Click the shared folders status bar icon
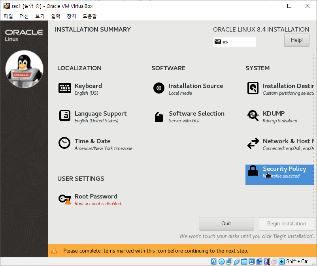 pos(244,262)
